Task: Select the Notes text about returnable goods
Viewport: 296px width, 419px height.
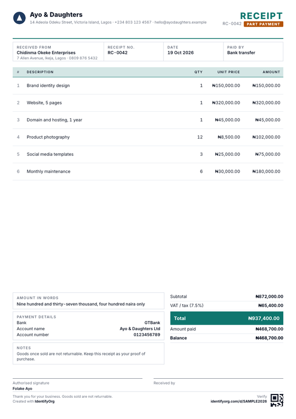Action: (81, 356)
